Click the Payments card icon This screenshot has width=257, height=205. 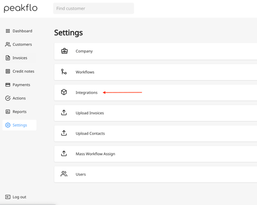8,85
